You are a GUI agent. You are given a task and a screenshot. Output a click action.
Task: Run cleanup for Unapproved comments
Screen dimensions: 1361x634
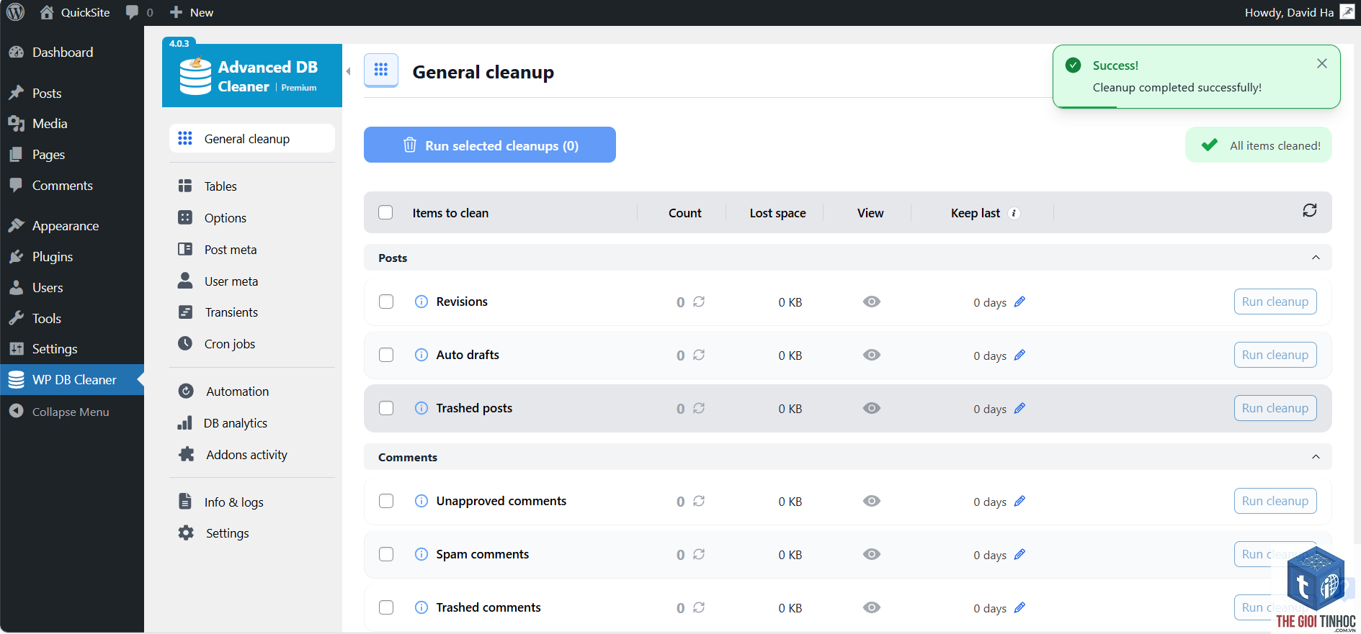click(x=1275, y=501)
